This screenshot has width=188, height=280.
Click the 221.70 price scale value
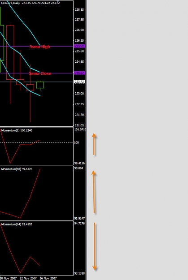point(79,115)
